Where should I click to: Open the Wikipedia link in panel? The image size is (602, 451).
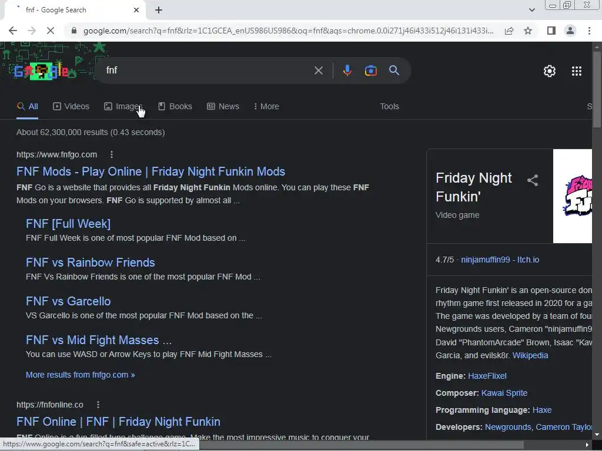530,355
